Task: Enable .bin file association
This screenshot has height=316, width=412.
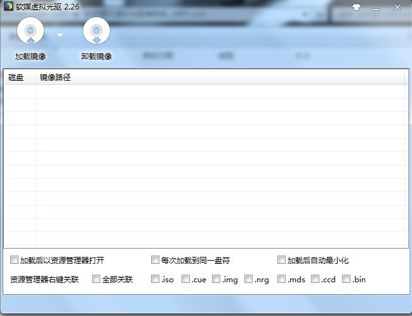Action: 346,279
